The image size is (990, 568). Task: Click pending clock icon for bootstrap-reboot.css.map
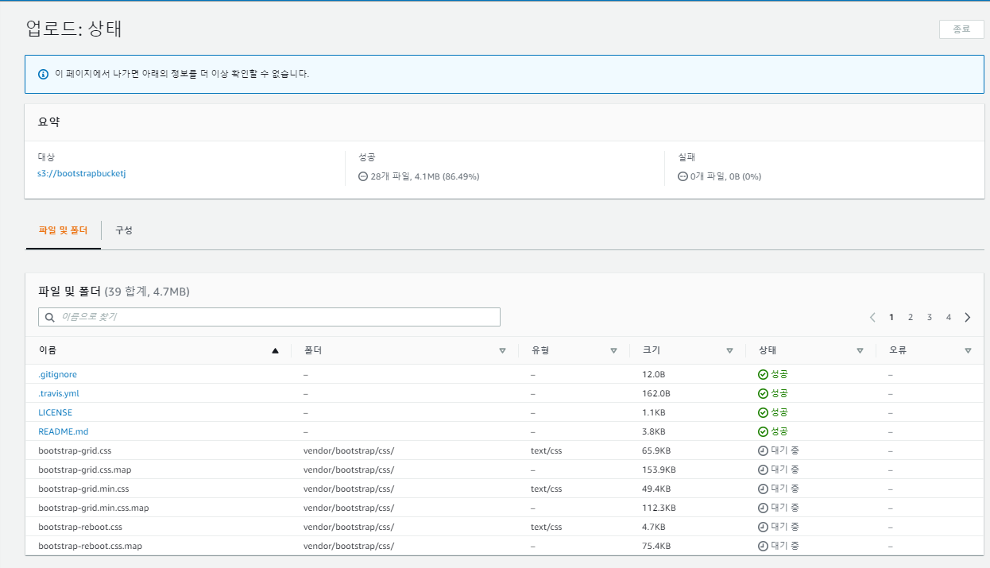pos(763,546)
